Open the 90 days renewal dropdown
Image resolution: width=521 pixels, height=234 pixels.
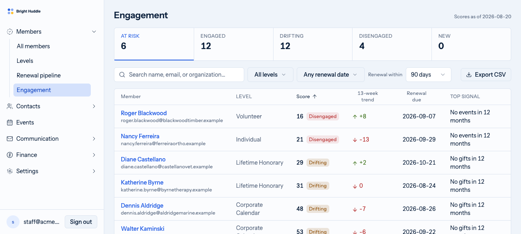click(x=429, y=75)
